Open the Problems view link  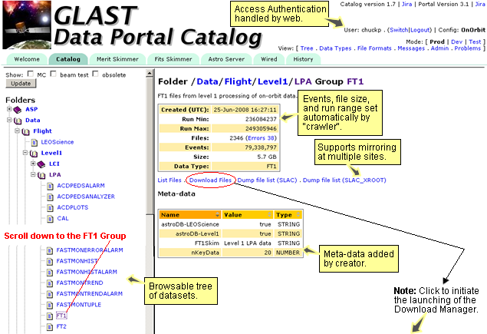coord(467,48)
